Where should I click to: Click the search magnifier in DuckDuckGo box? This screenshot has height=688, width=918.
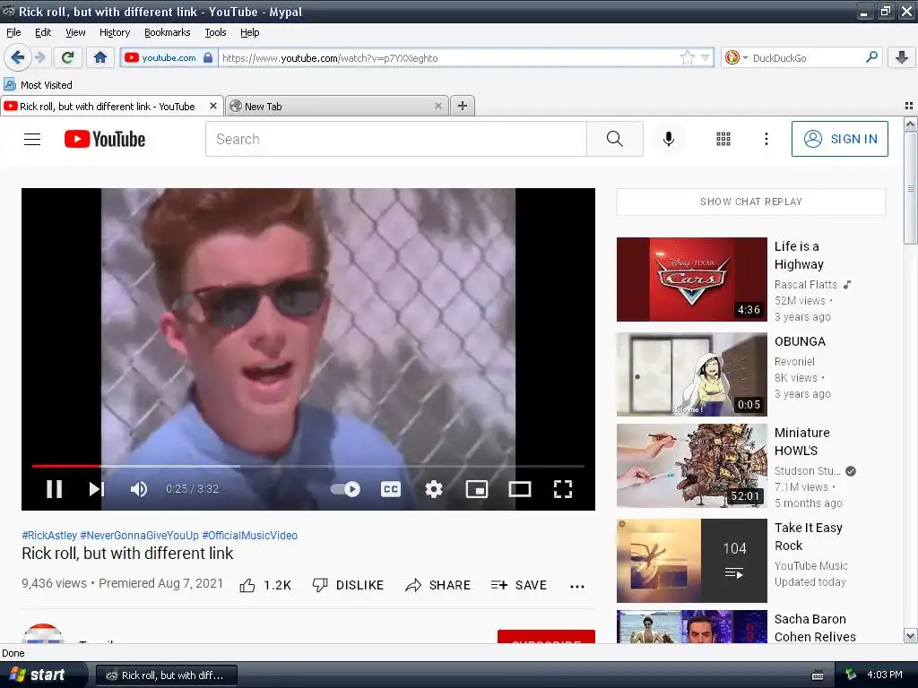[871, 57]
